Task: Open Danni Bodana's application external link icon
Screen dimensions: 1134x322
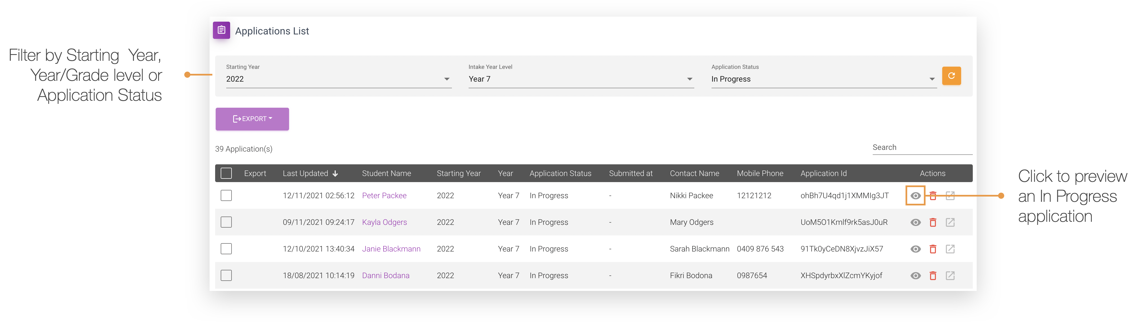Action: click(x=950, y=276)
